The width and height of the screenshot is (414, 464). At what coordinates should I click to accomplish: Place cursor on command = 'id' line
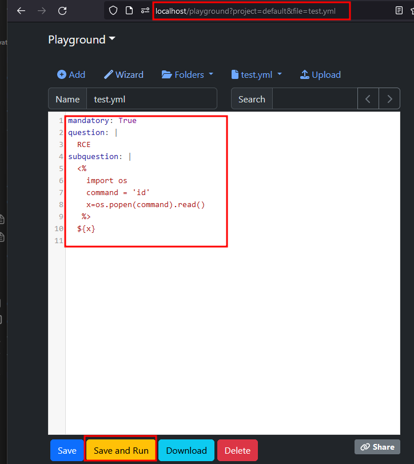tap(118, 193)
